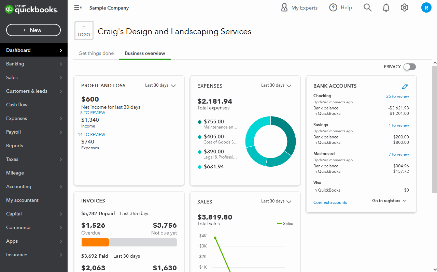Click the $631.94 expense legend entry

pyautogui.click(x=211, y=167)
